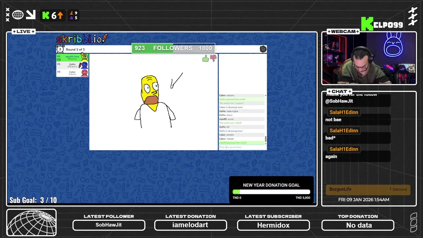Click 'elpo99 guessed the word!' message
423x238 pixels.
coord(233,143)
